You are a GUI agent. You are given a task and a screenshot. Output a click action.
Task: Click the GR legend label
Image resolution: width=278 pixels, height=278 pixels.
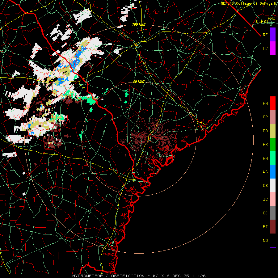tap(265, 117)
